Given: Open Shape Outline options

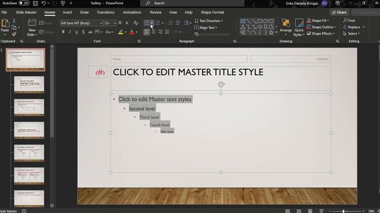Looking at the screenshot, I should point(321,27).
